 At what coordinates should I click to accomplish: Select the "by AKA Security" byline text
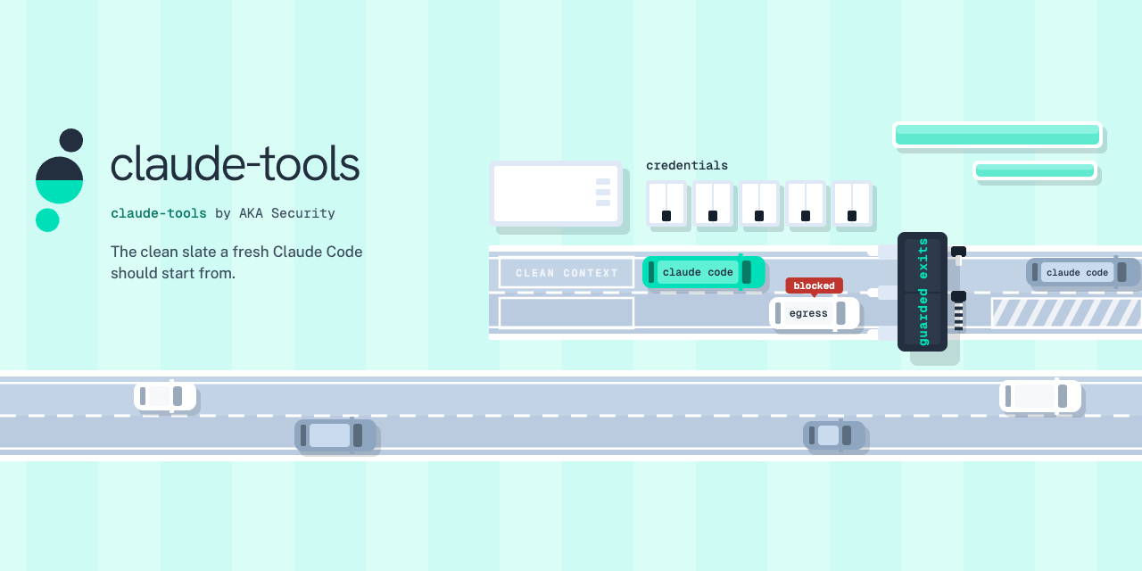point(275,213)
